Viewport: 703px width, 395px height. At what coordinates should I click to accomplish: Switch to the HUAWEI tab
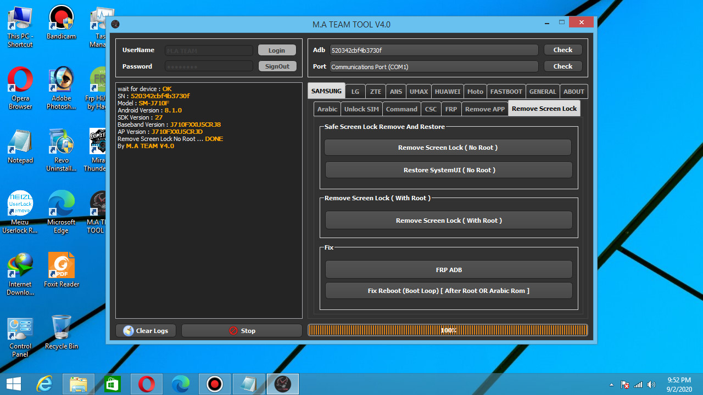[447, 91]
